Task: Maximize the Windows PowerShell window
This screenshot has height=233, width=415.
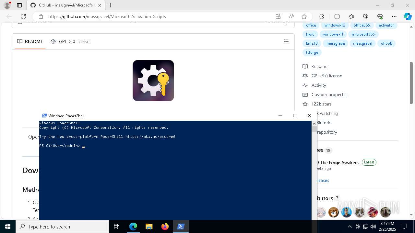Action: click(x=295, y=116)
